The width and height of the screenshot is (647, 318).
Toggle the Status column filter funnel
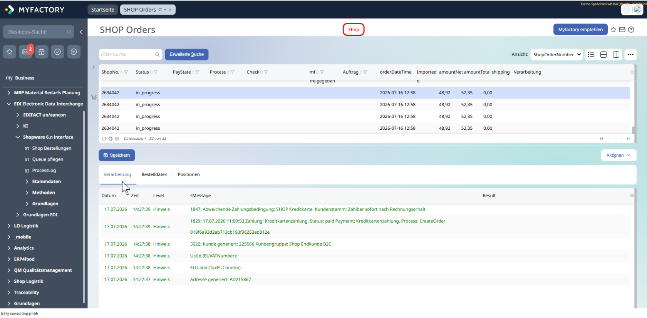(x=156, y=72)
